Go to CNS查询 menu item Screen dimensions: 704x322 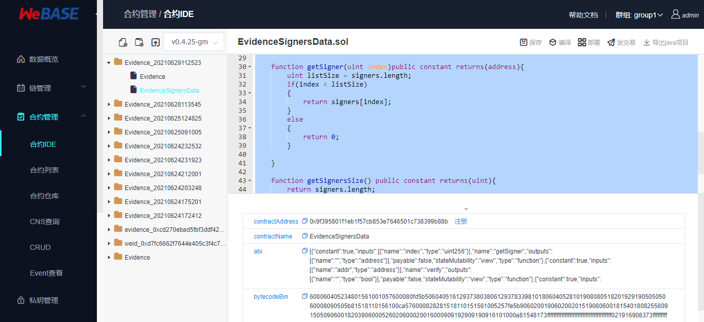[45, 222]
